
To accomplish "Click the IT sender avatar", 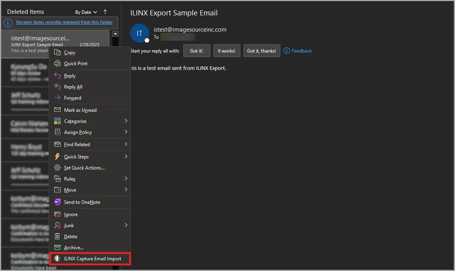I will pos(139,33).
